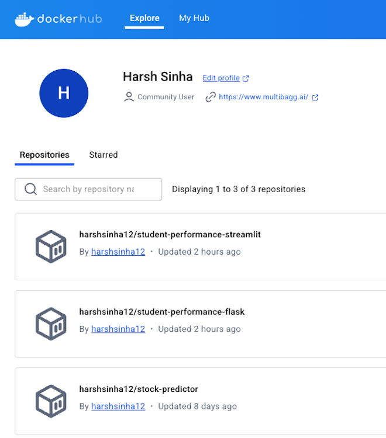Click the Community User person icon

(x=129, y=97)
